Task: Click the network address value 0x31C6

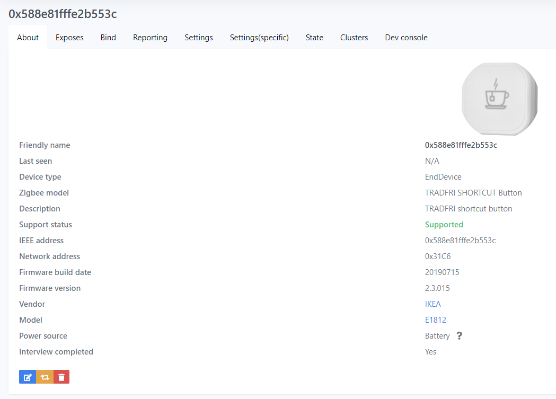Action: (x=438, y=256)
